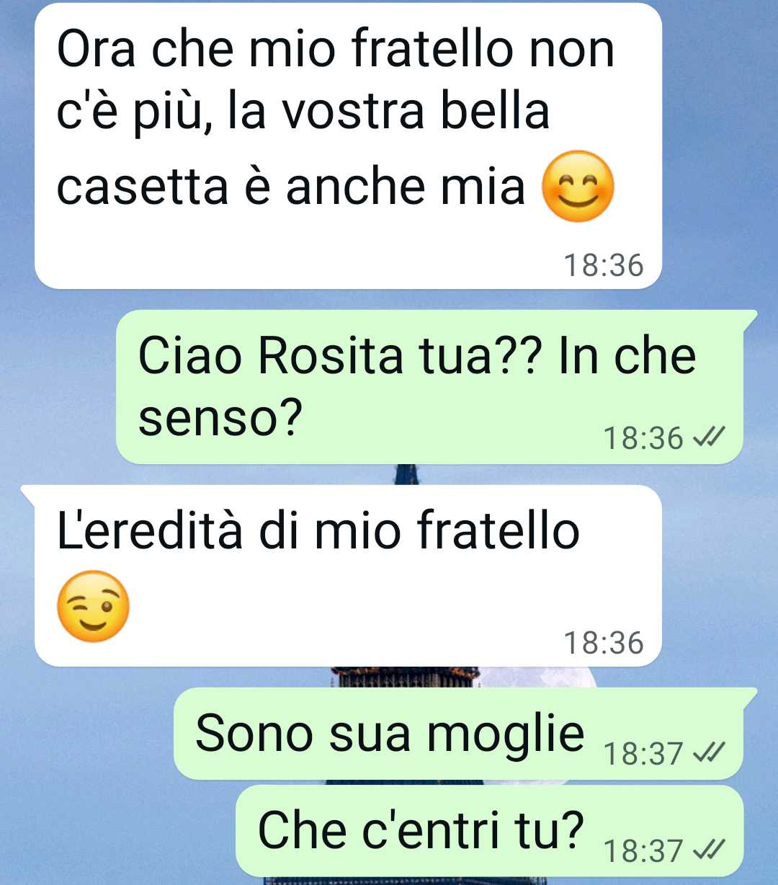Tap the 18:36 timestamp on 'In che senso?' message
The width and height of the screenshot is (778, 885).
pyautogui.click(x=643, y=438)
